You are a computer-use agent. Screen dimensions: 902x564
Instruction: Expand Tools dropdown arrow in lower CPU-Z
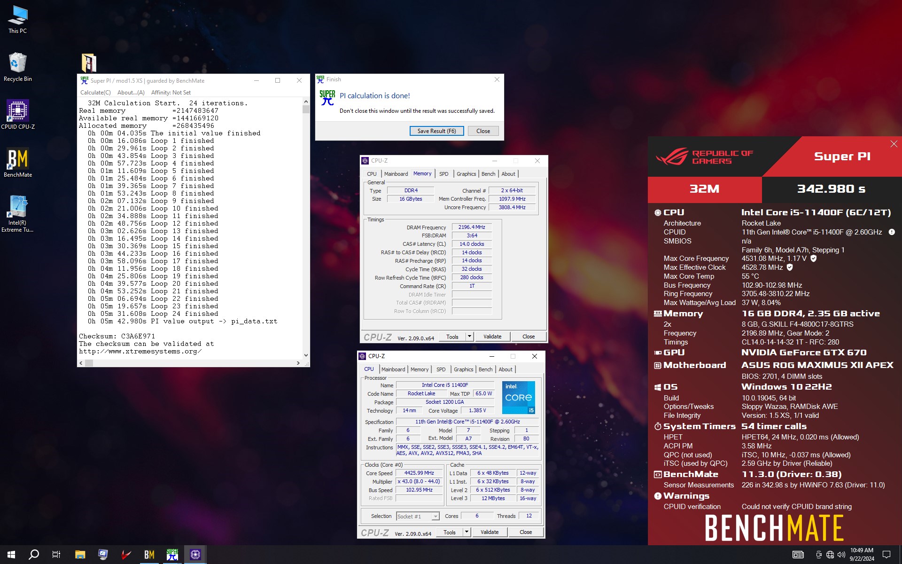click(x=466, y=532)
